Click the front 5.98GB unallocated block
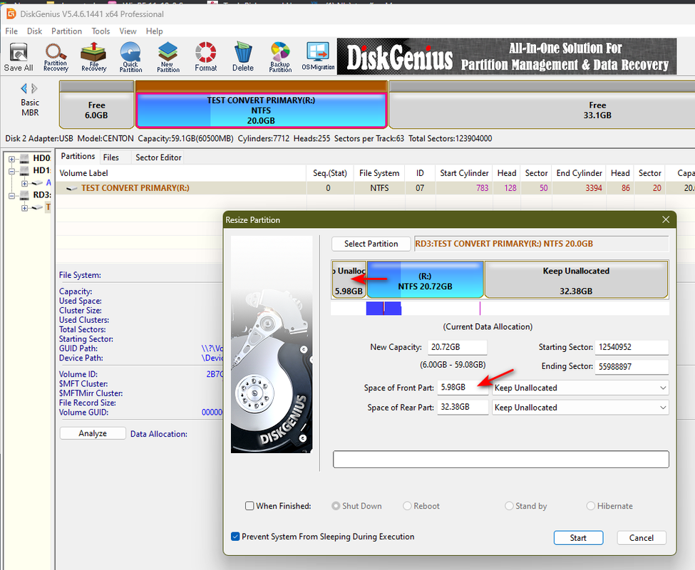 click(349, 279)
